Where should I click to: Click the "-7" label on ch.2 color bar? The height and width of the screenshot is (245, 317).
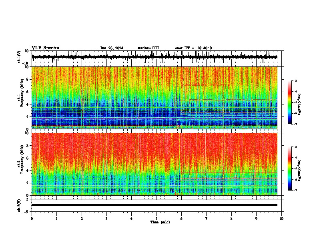point(295,190)
